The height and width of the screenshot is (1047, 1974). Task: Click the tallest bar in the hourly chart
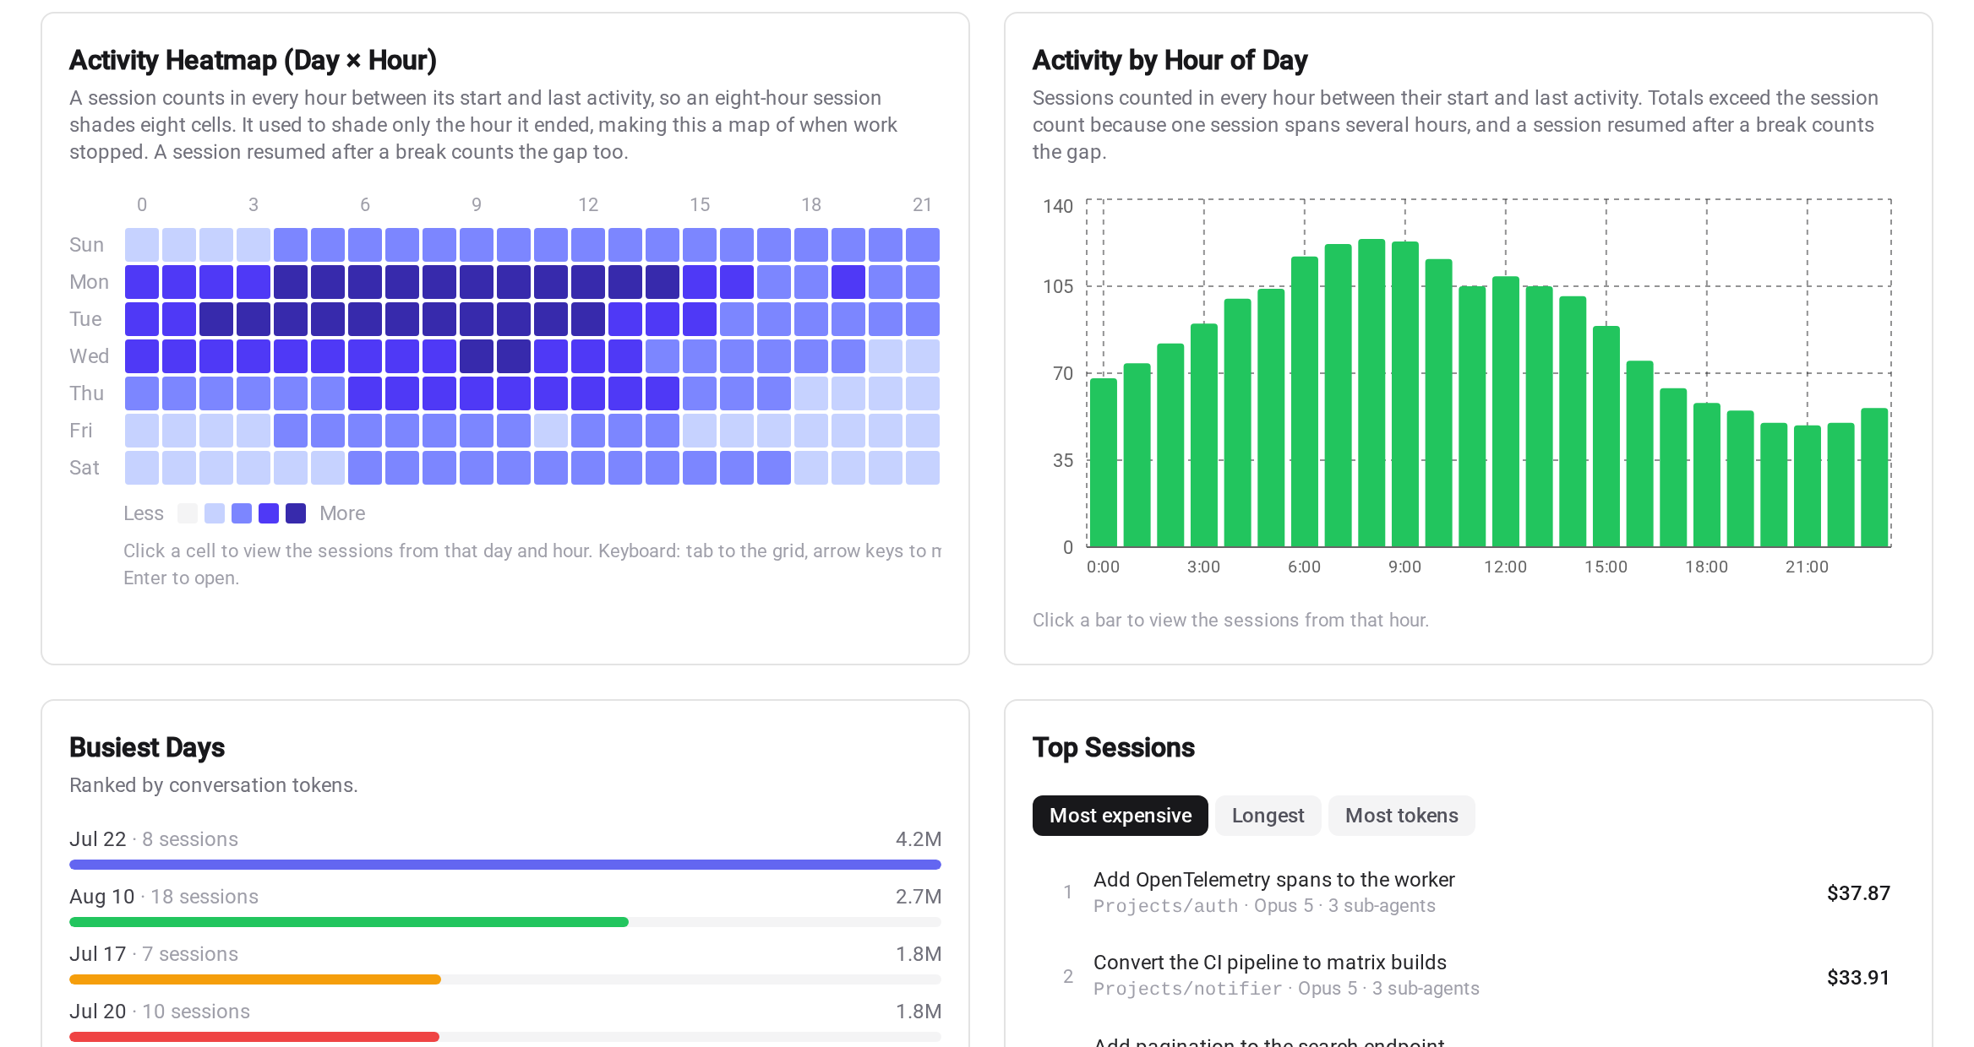click(1371, 393)
